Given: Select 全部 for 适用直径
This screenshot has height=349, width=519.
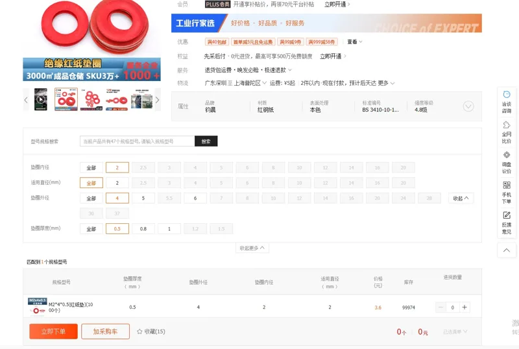Looking at the screenshot, I should [91, 183].
